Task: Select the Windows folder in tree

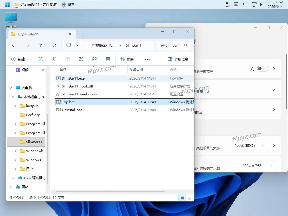Action: click(33, 160)
